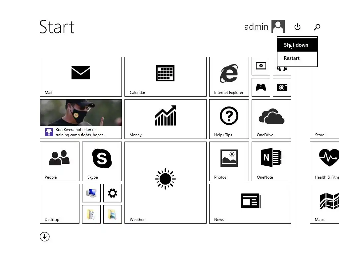Click the power options icon
This screenshot has width=339, height=254.
click(298, 27)
